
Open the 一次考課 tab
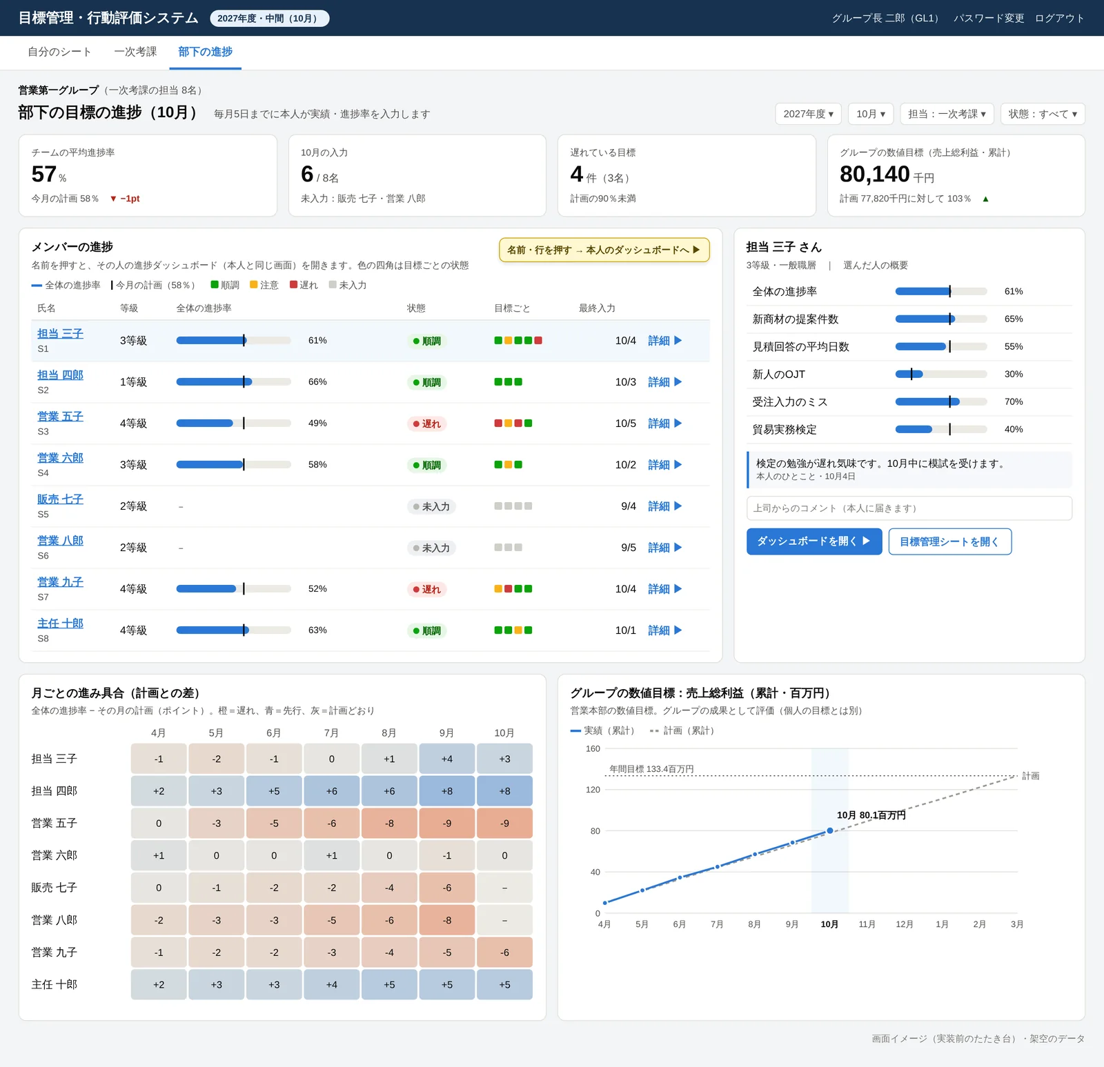tap(135, 52)
